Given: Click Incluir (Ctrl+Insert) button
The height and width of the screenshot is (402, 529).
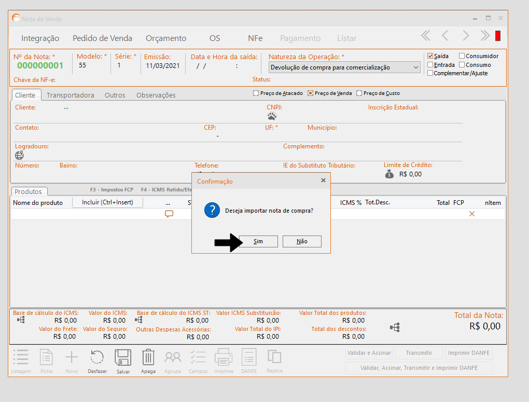Looking at the screenshot, I should [x=107, y=202].
